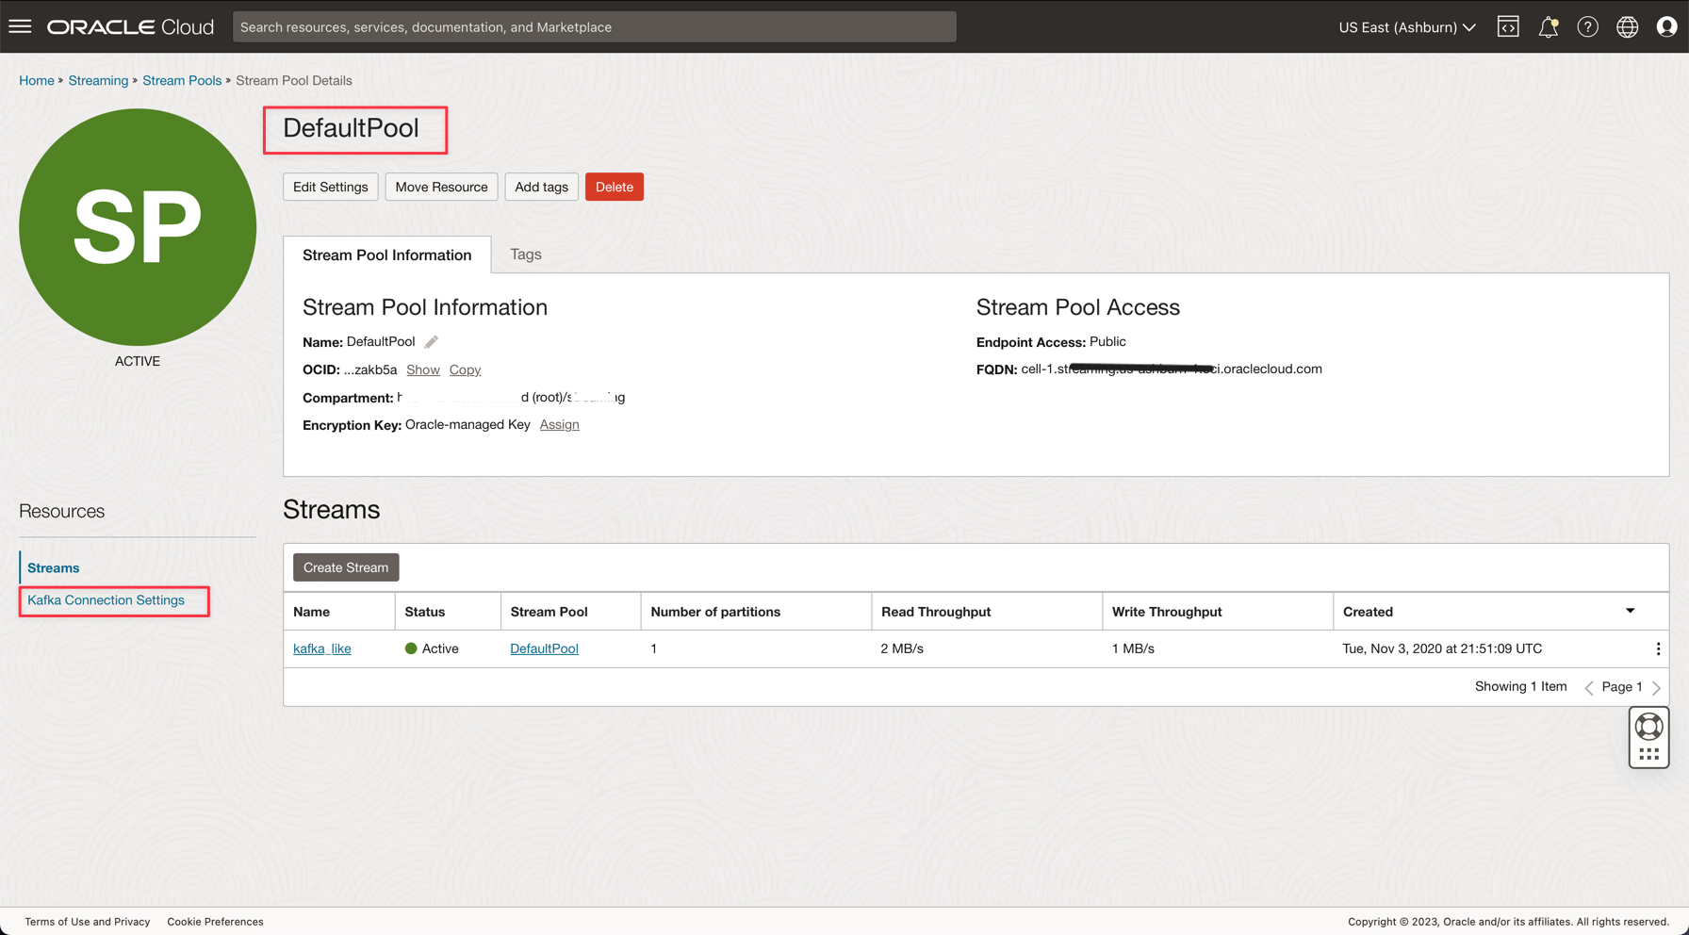Image resolution: width=1689 pixels, height=935 pixels.
Task: Open Terms of Use and Privacy
Action: [x=88, y=922]
